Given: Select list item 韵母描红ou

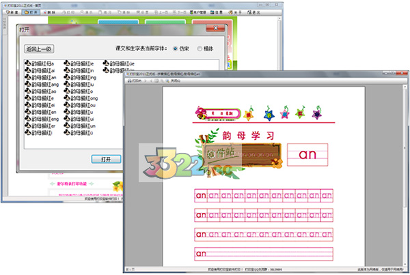Looking at the screenshot, I should pyautogui.click(x=80, y=105).
